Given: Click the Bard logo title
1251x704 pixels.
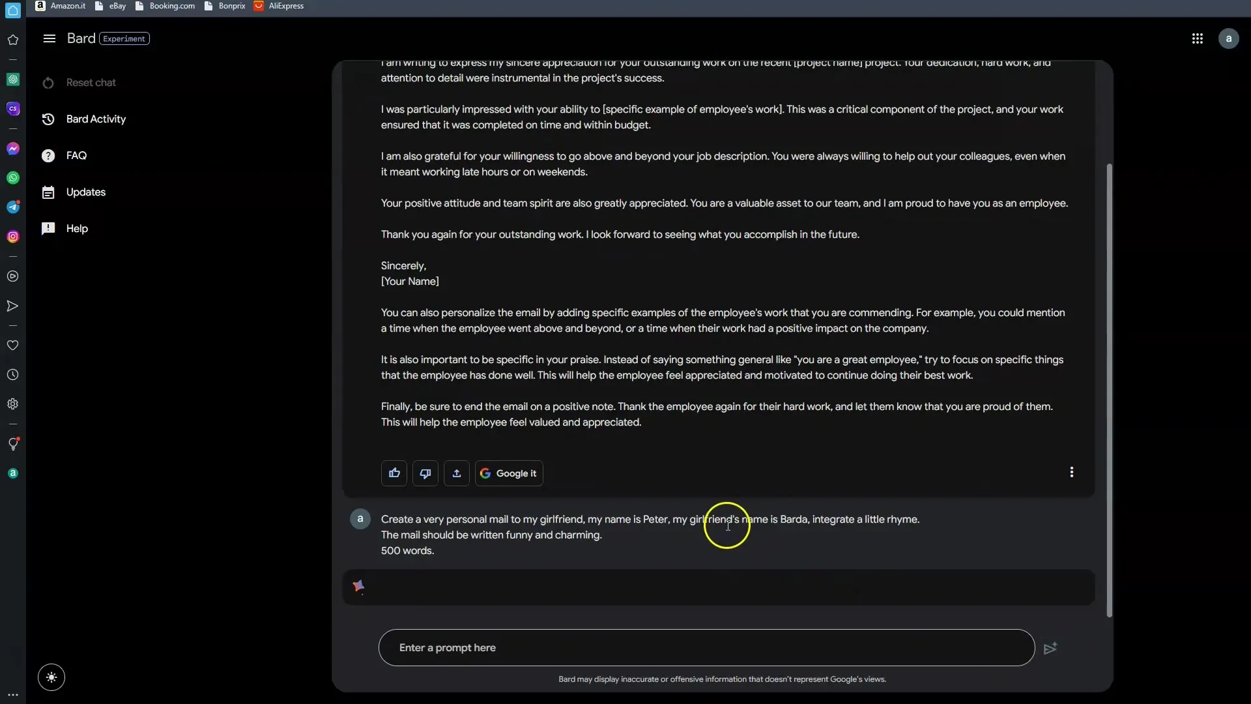Looking at the screenshot, I should (81, 38).
